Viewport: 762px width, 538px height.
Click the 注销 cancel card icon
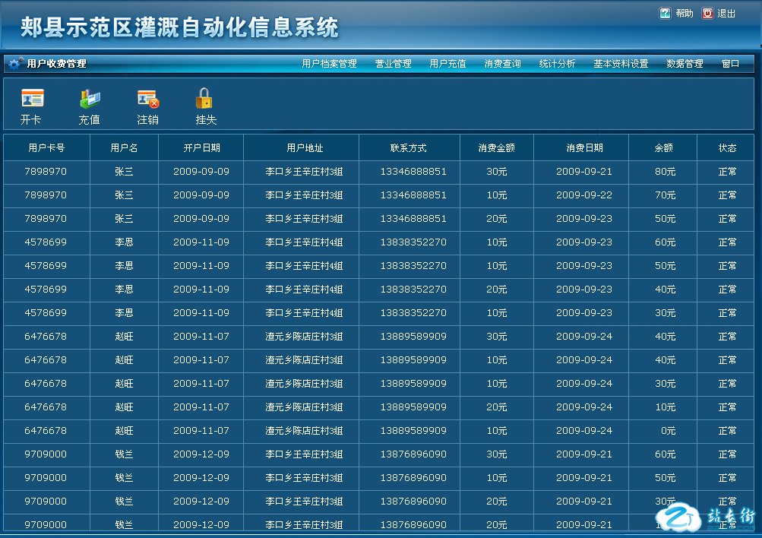[x=147, y=99]
